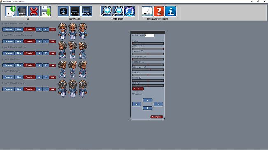
Task: Click the Restart trash can icon
Action: (x=22, y=11)
